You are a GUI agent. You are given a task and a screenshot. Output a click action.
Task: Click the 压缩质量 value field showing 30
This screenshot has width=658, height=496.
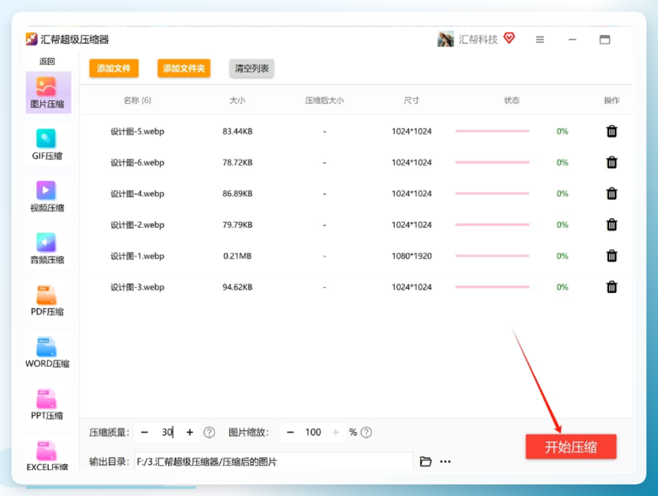(x=167, y=432)
